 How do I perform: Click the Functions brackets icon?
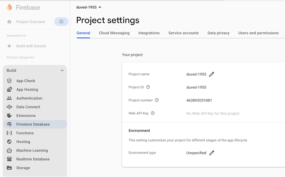[x=9, y=133]
